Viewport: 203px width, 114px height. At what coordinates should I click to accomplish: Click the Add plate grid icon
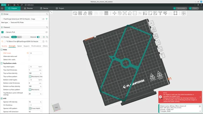point(80,13)
